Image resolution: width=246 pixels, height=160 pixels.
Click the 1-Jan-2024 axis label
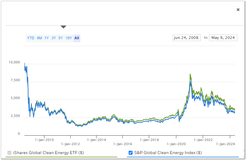pos(225,144)
